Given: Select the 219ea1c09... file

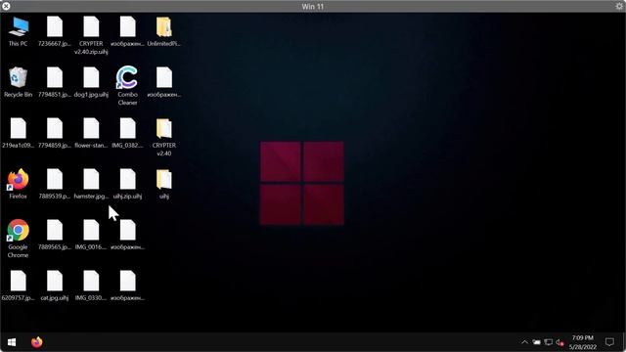Looking at the screenshot, I should [x=18, y=133].
